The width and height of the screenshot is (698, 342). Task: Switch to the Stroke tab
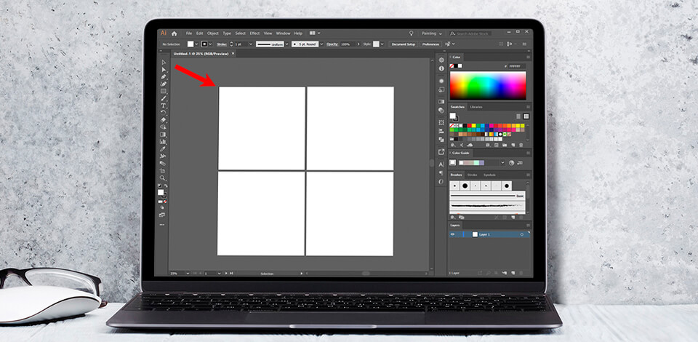coord(473,175)
